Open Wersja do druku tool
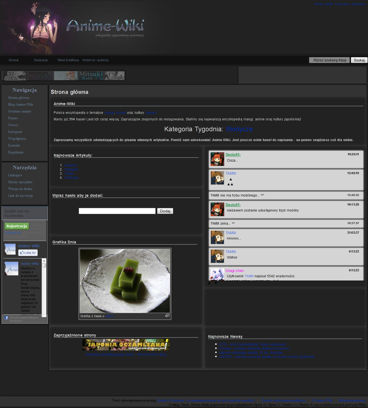This screenshot has height=408, width=368. [20, 189]
